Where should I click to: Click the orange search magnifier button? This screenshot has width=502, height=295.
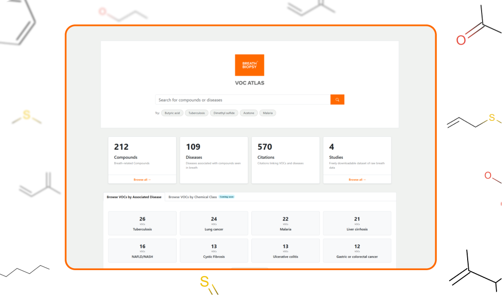337,99
